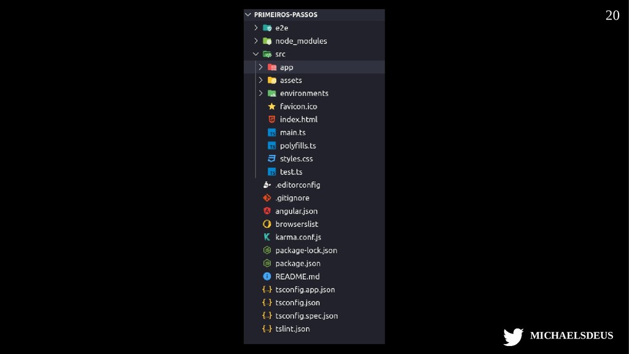Click the info icon beside README.md
The image size is (629, 354).
[x=267, y=277]
